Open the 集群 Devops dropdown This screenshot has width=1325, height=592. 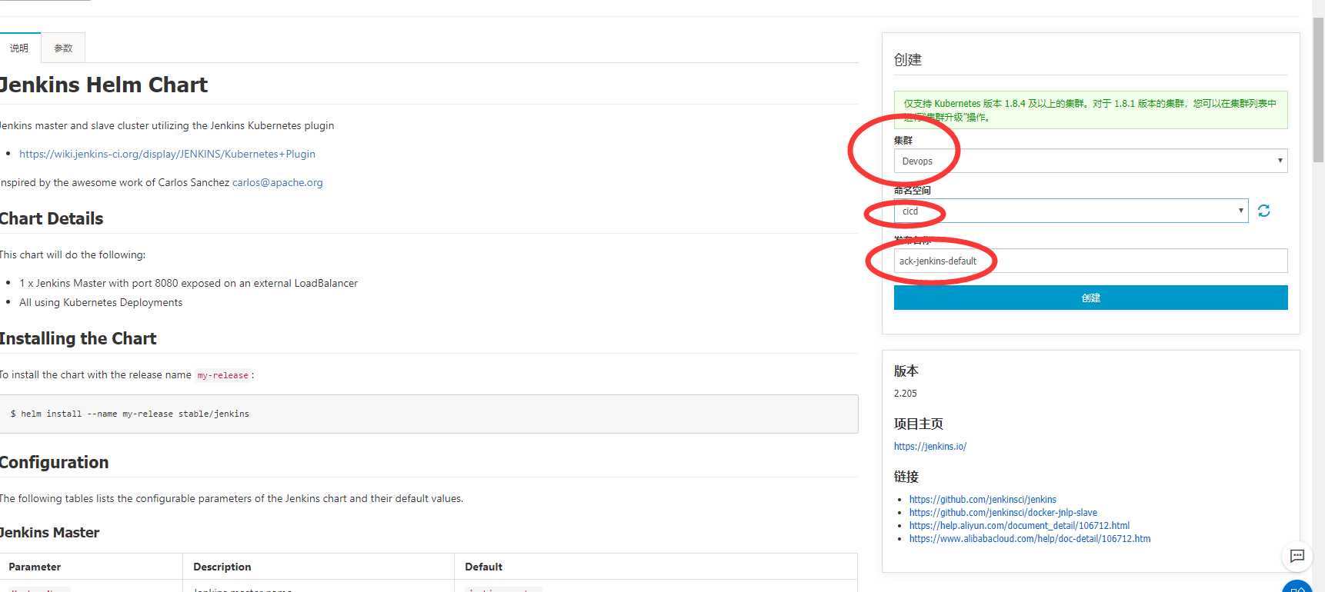1090,161
